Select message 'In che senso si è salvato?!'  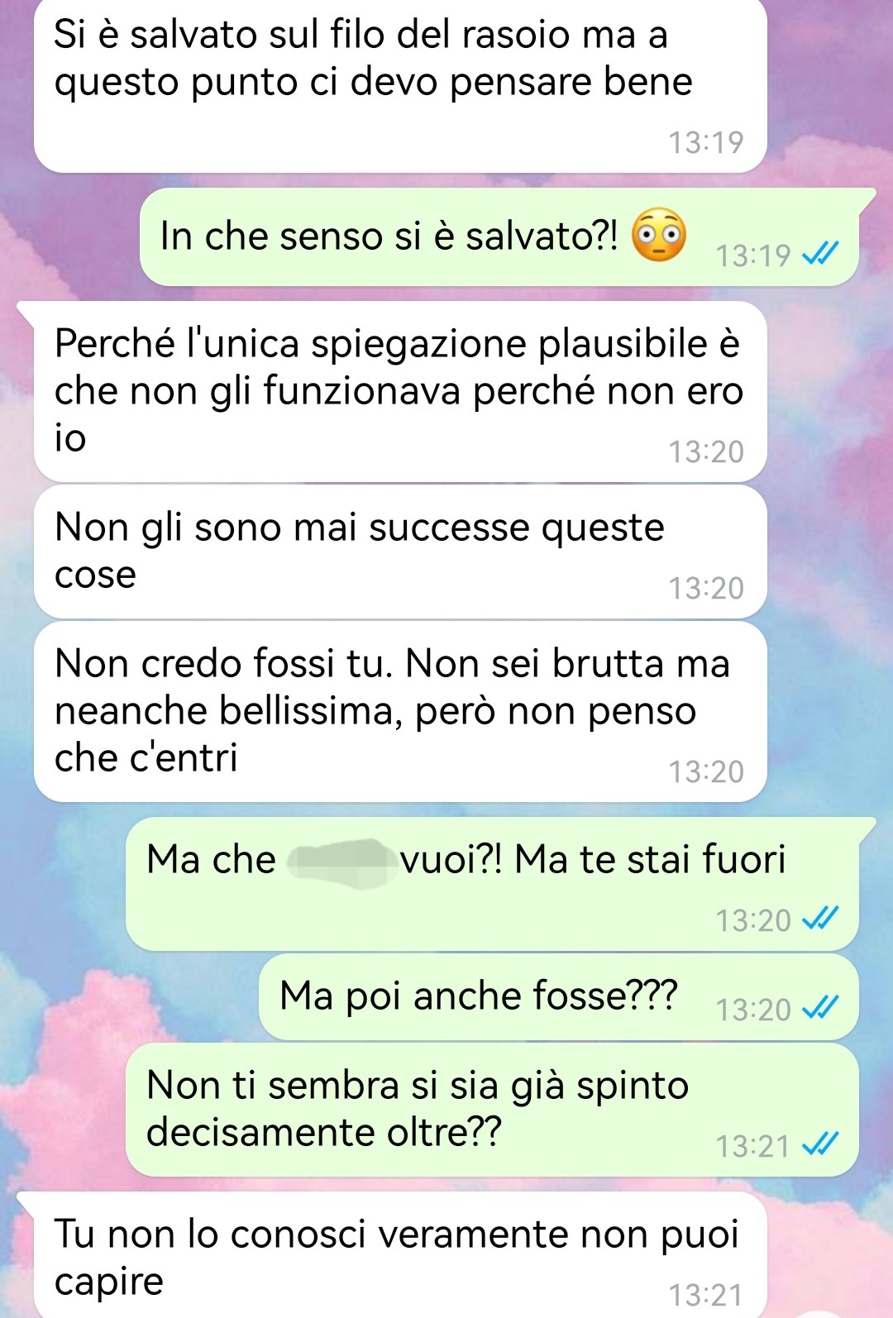click(499, 237)
